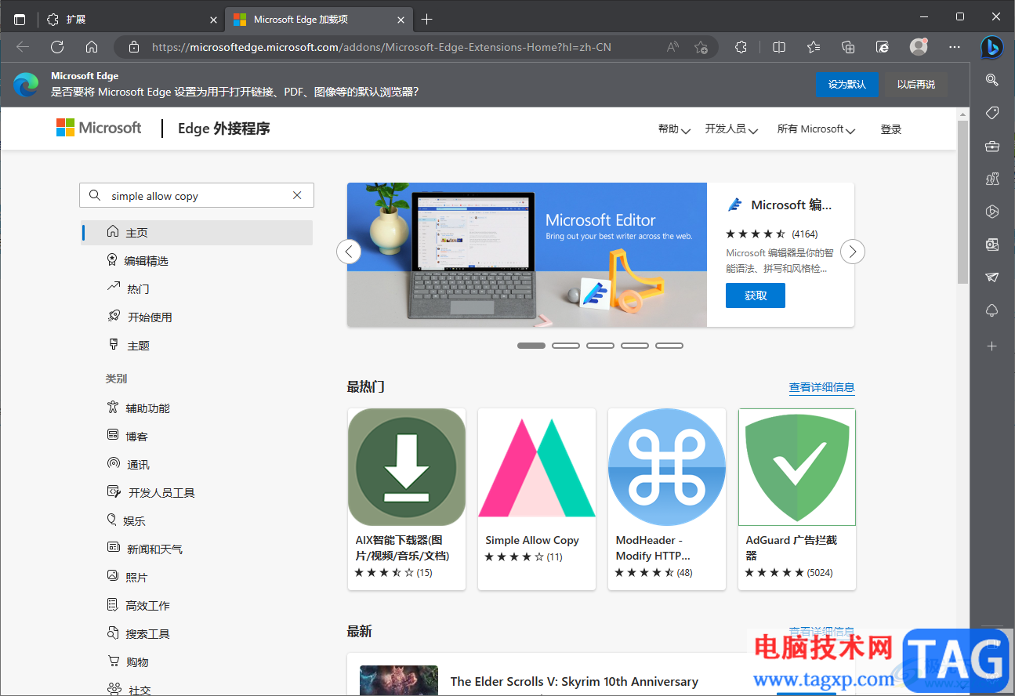Screen dimensions: 1015x696
Task: Open a new tab
Action: [x=426, y=20]
